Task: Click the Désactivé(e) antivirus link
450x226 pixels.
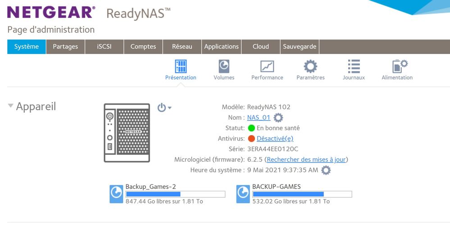Action: click(x=275, y=139)
